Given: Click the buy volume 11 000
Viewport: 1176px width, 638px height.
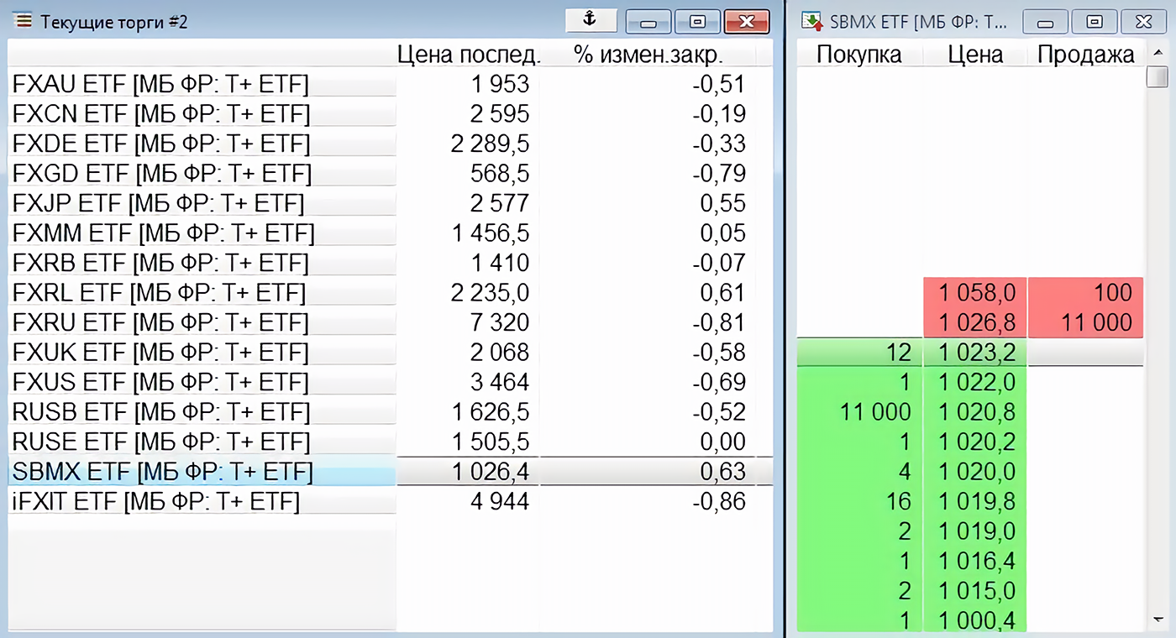Looking at the screenshot, I should [876, 412].
